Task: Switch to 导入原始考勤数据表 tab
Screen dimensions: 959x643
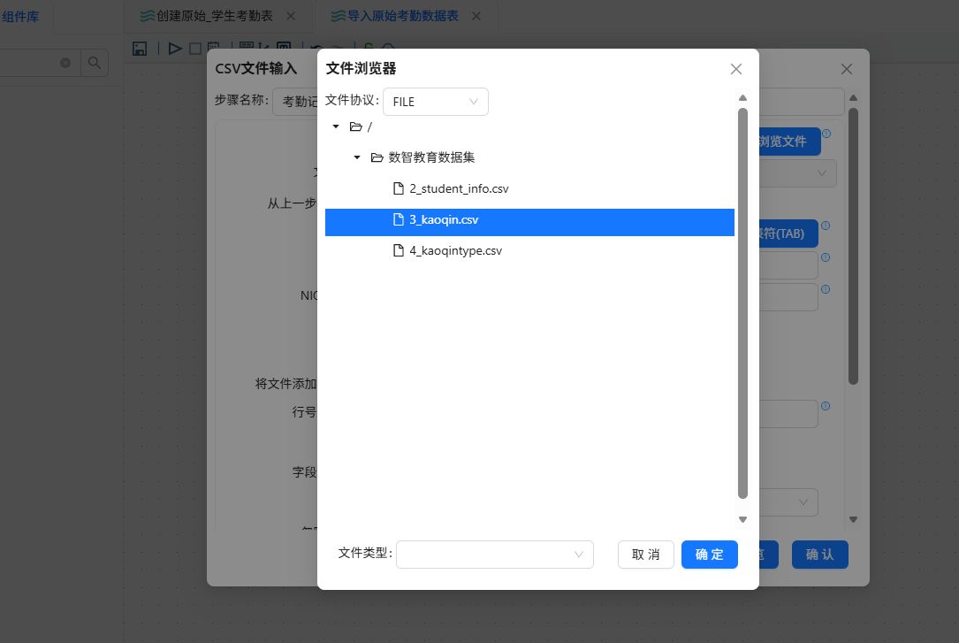Action: 402,16
